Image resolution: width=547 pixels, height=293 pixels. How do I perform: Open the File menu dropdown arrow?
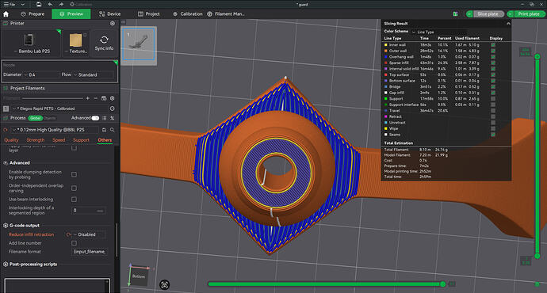23,4
